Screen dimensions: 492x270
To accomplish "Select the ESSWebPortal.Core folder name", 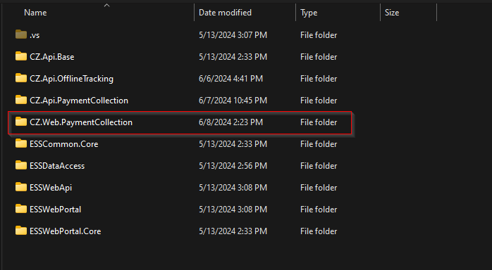I will coord(66,231).
